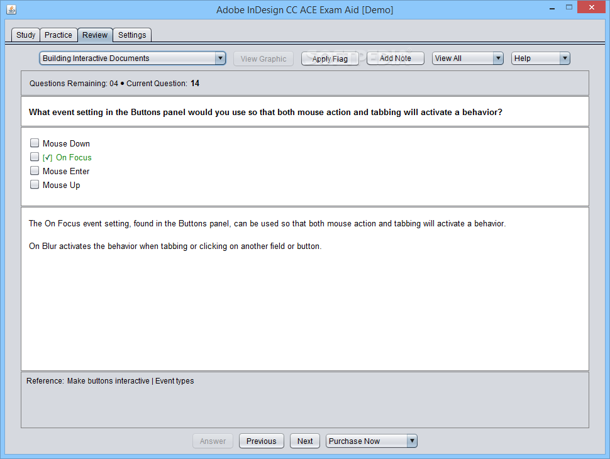Click the Java app icon in the title bar
The image size is (610, 459).
(11, 9)
